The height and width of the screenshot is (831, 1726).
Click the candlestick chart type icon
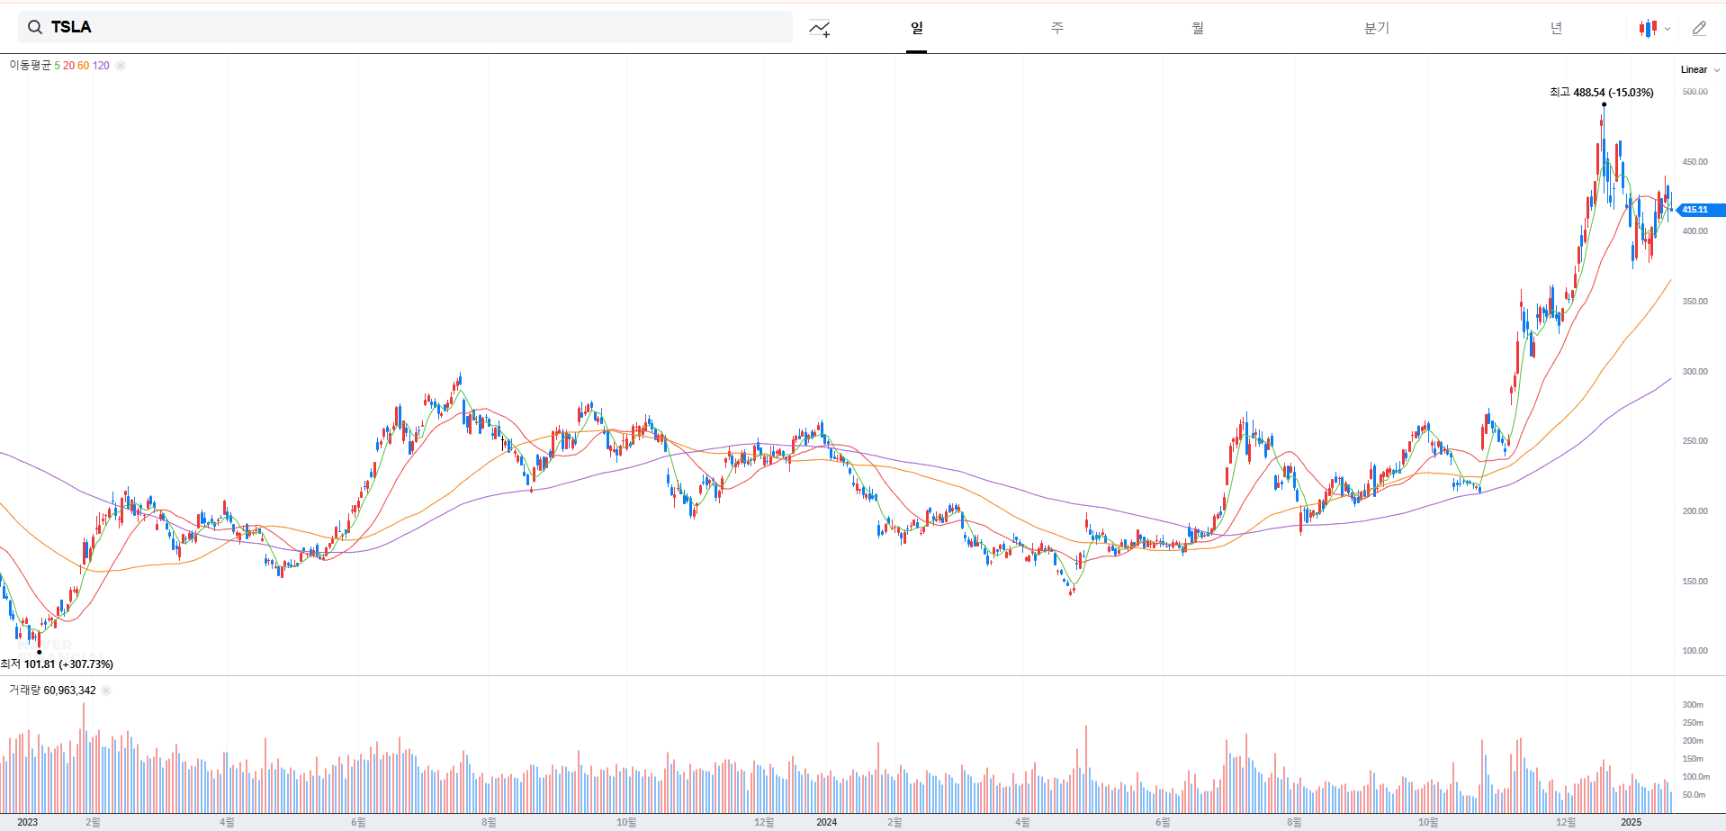[x=1648, y=29]
